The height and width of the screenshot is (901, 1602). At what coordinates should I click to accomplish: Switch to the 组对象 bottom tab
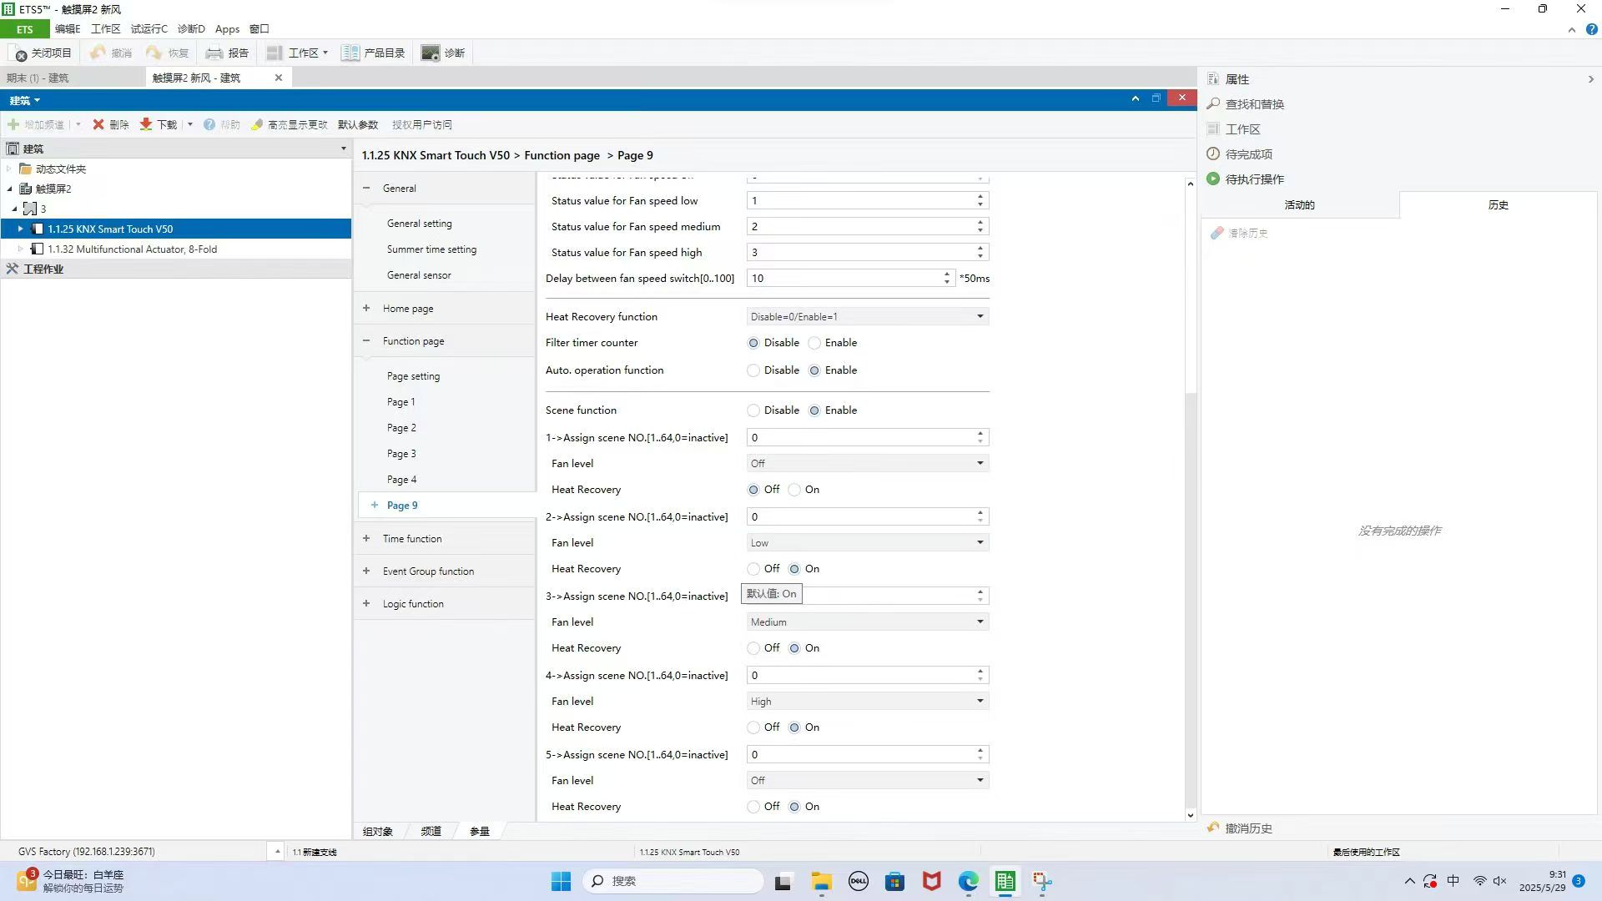(x=377, y=832)
